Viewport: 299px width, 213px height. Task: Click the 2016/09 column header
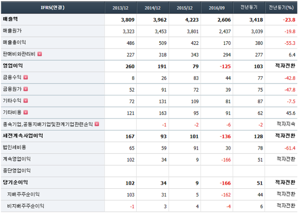[217, 8]
